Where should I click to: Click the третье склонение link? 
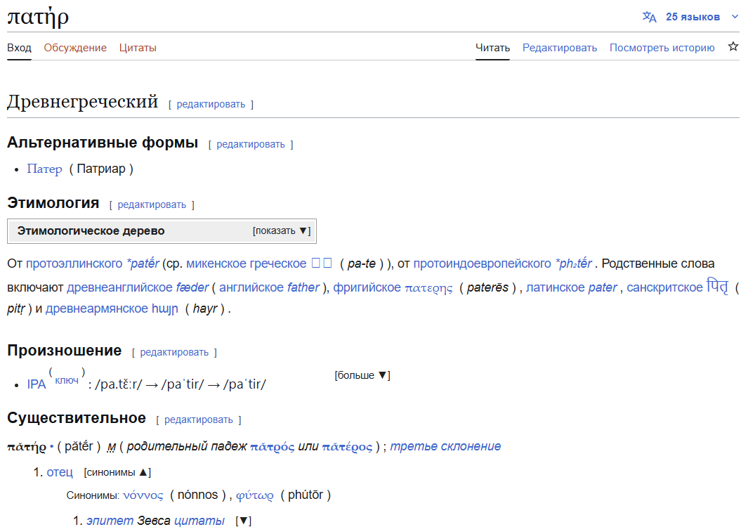[x=445, y=447]
